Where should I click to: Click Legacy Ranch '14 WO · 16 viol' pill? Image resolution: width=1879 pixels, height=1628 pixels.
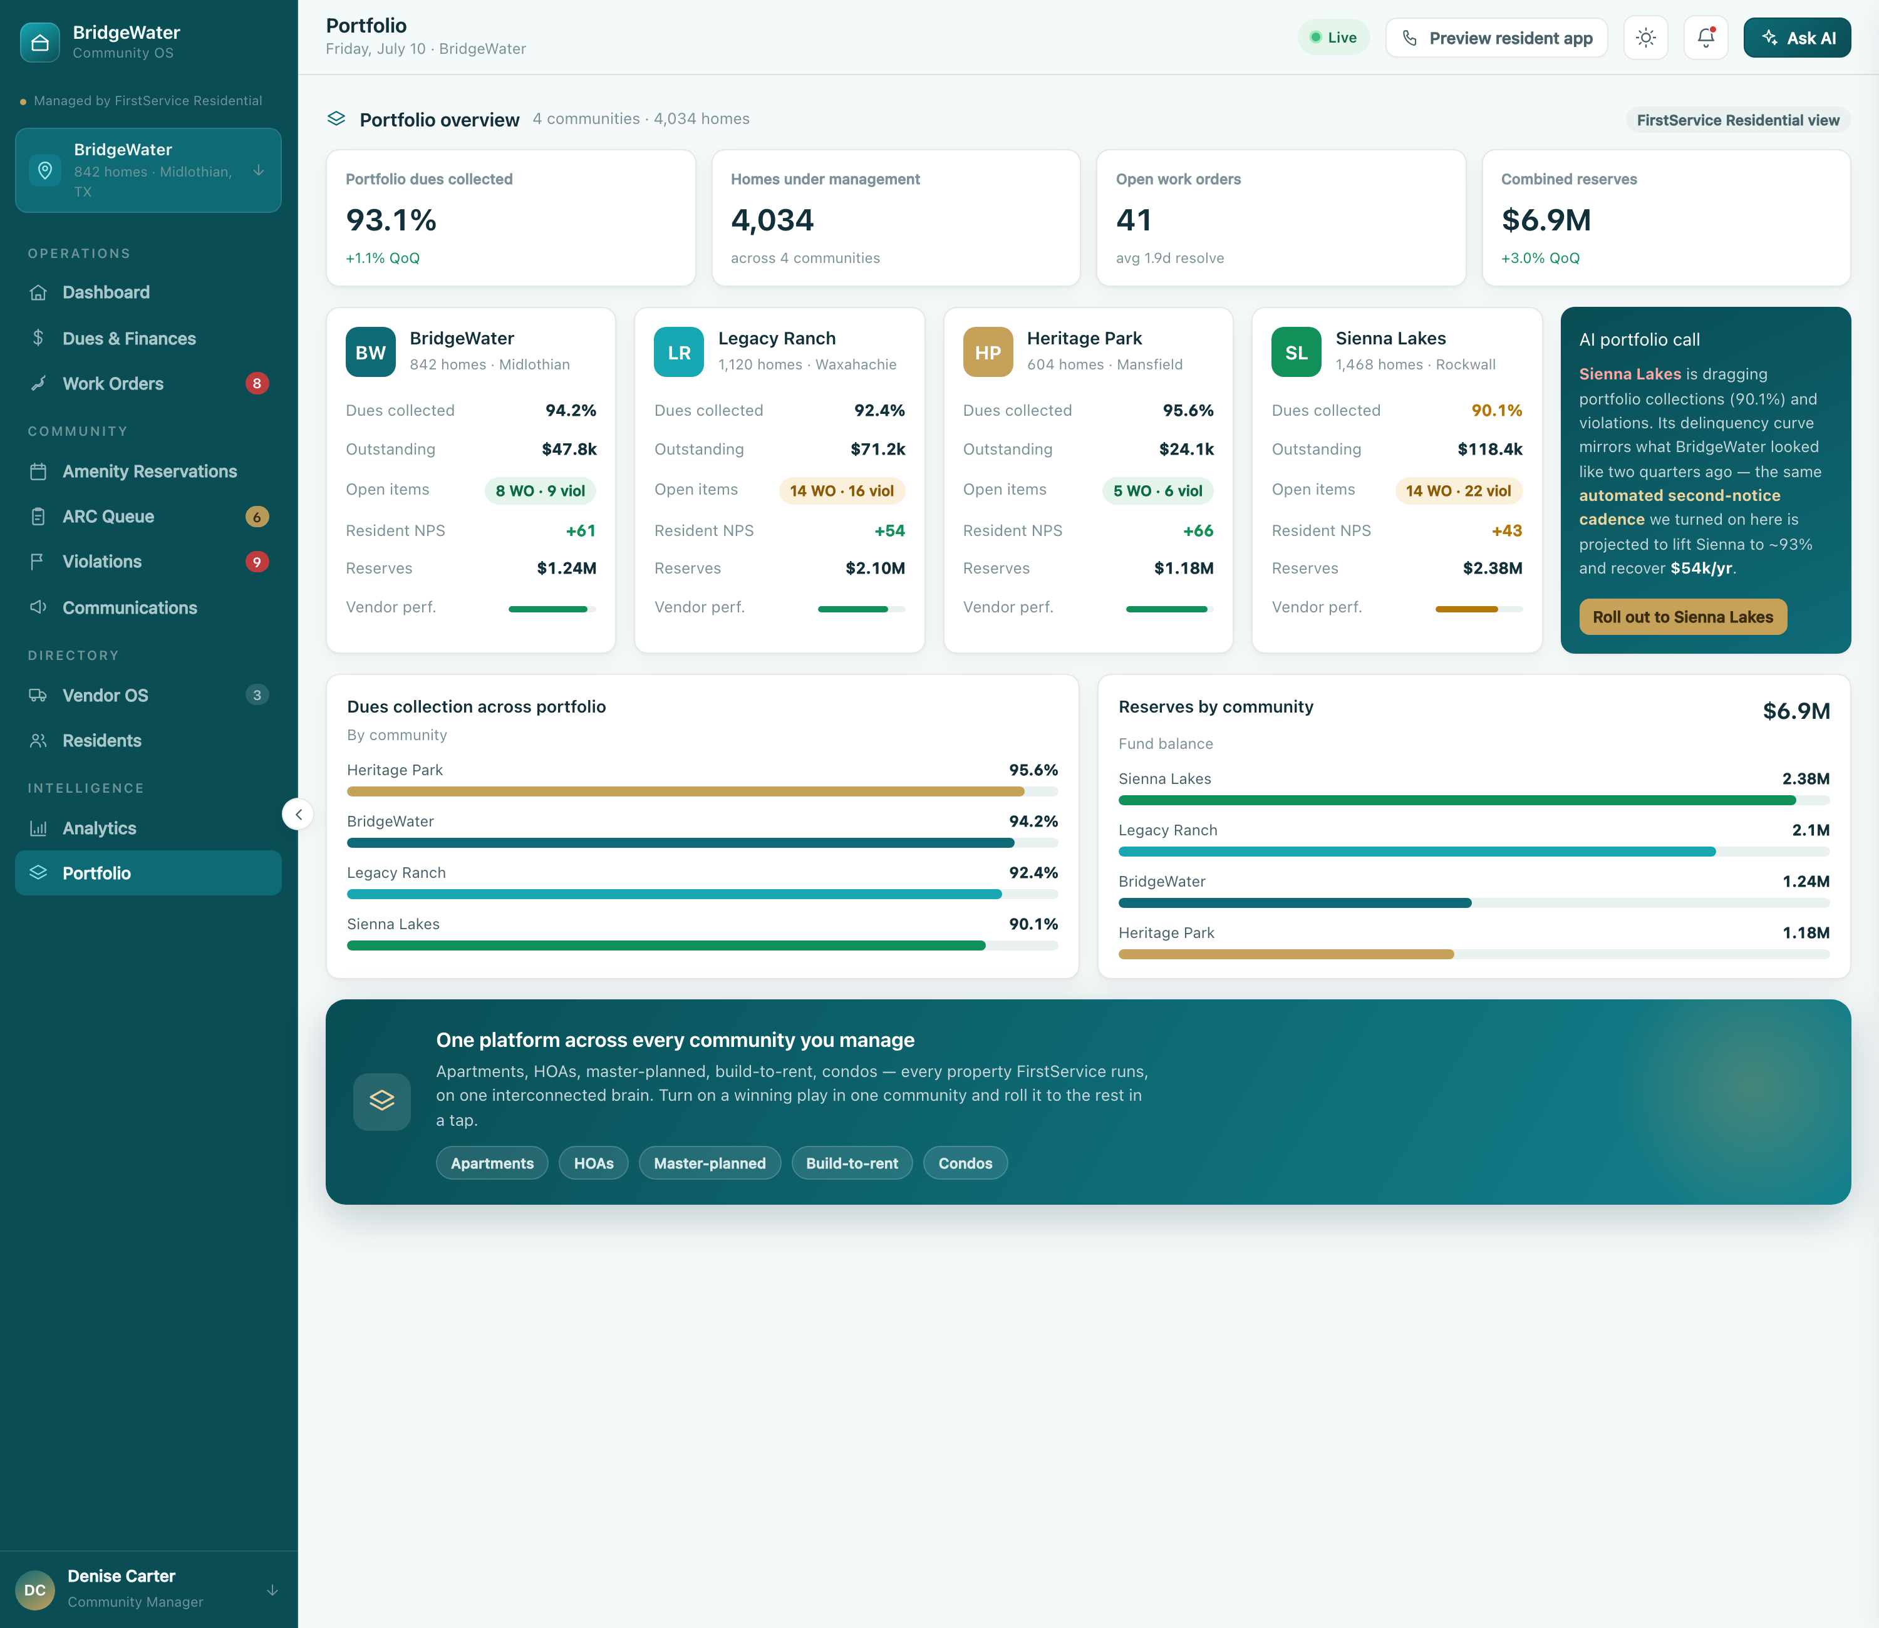click(x=841, y=490)
